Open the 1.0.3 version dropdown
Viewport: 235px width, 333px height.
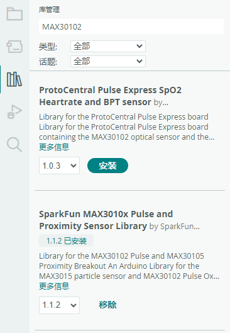tap(59, 166)
